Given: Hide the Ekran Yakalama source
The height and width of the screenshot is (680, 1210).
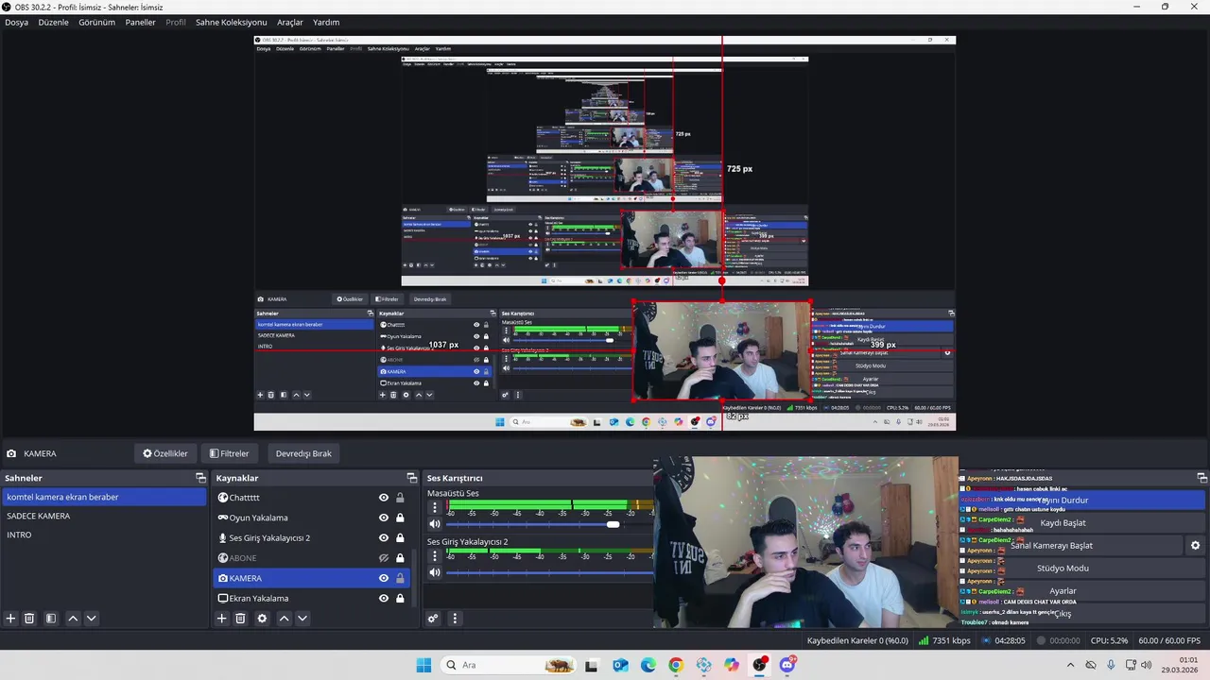Looking at the screenshot, I should (384, 598).
